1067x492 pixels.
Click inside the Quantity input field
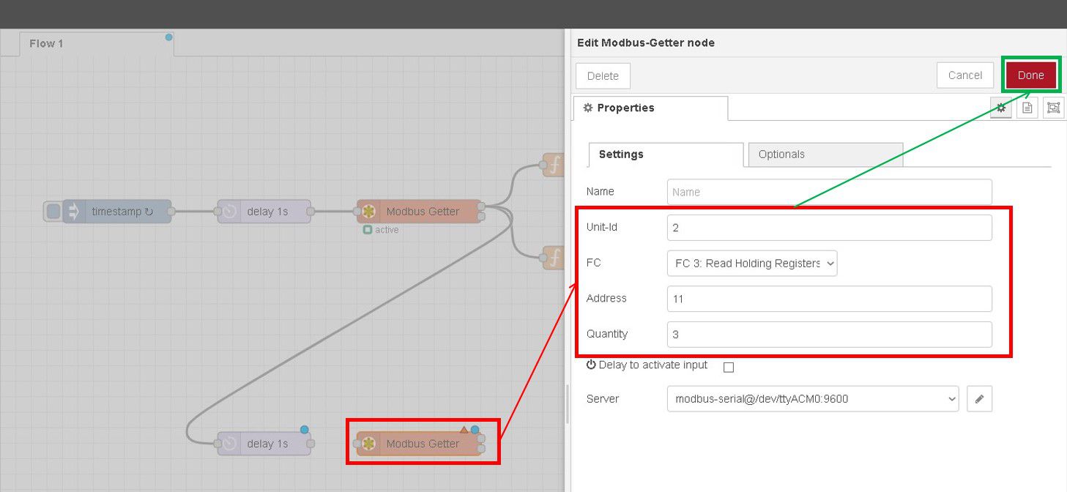coord(828,334)
